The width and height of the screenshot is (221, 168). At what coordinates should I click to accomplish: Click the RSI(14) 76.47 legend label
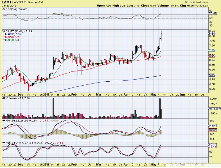point(16,9)
